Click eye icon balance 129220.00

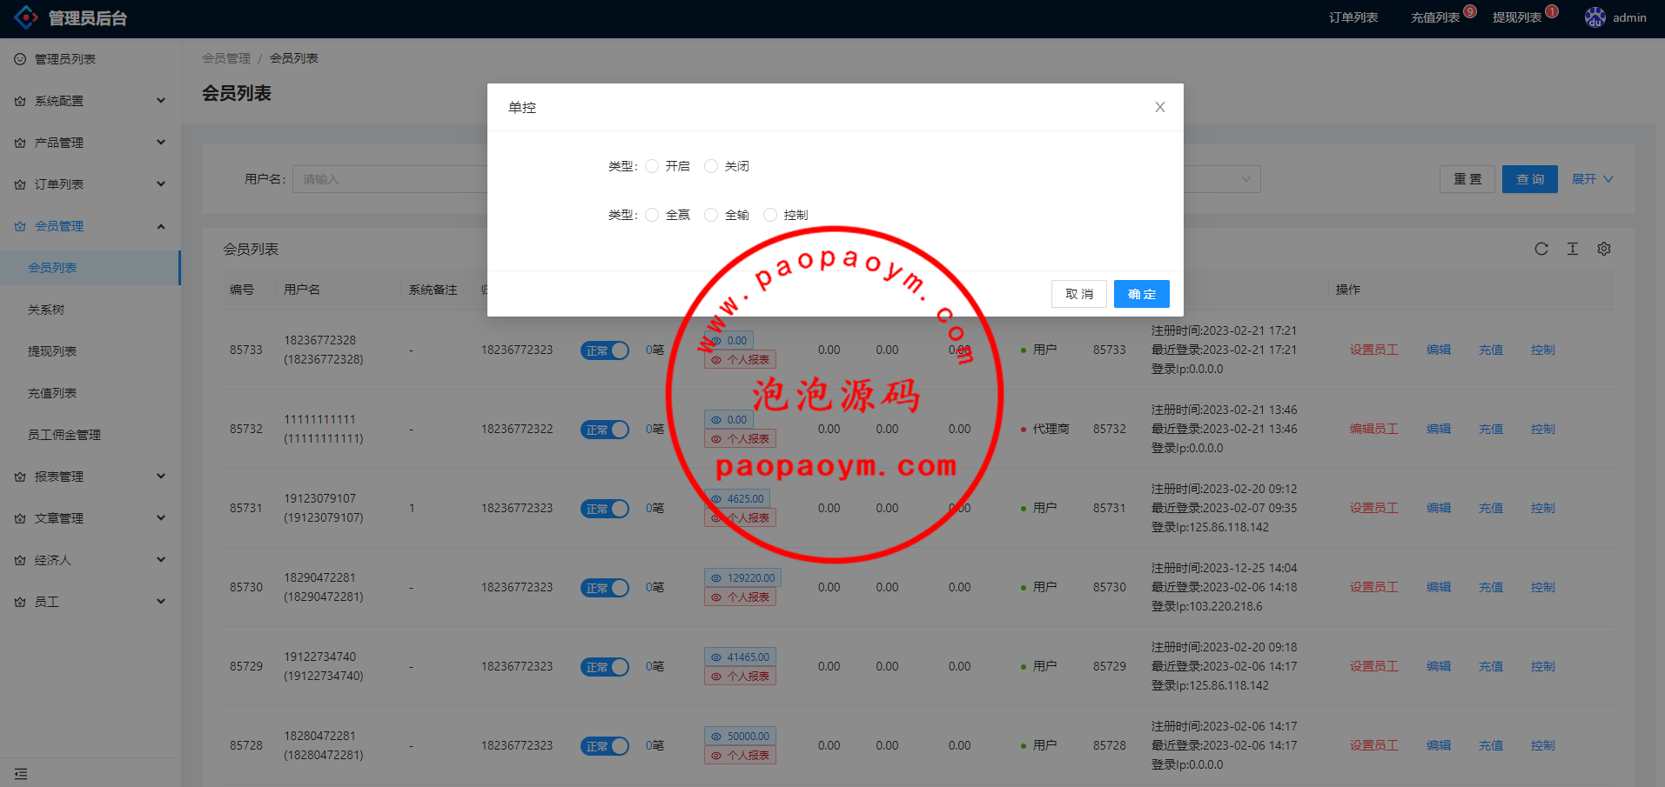point(716,578)
